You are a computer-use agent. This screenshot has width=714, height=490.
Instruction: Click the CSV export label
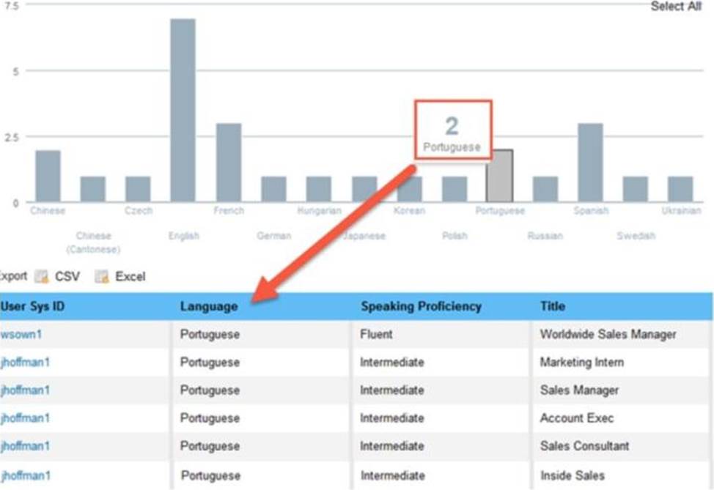[67, 277]
